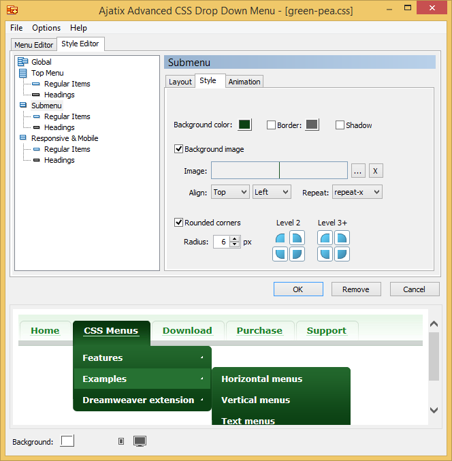The width and height of the screenshot is (452, 461).
Task: Toggle Level 2 bottom-right rounded corner
Action: 297,254
